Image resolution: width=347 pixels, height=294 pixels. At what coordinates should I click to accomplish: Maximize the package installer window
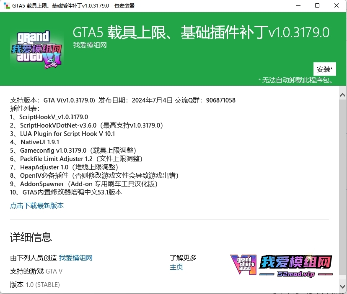pos(317,5)
